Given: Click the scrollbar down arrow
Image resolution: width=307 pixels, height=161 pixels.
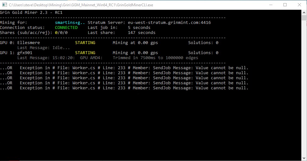Looking at the screenshot, I should [x=304, y=158].
